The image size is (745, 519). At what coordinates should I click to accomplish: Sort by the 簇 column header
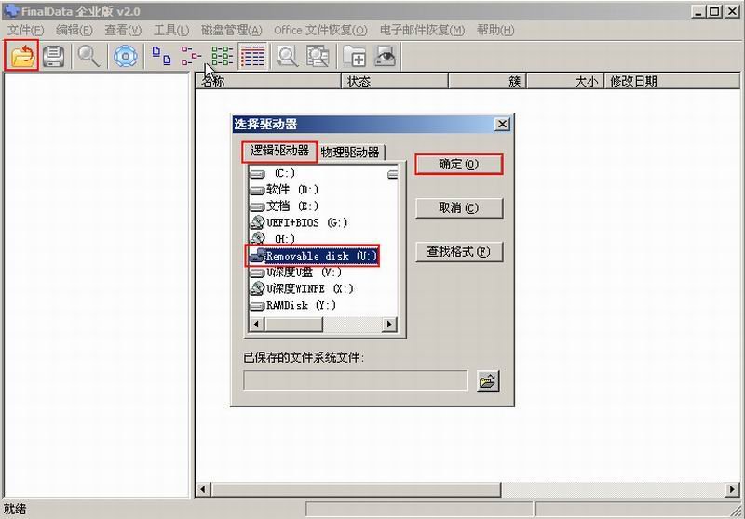tap(487, 81)
